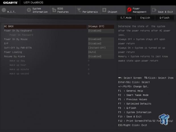Image resolution: width=176 pixels, height=132 pixels.
Task: Click the Save & Exit arrow icon
Action: [154, 10]
